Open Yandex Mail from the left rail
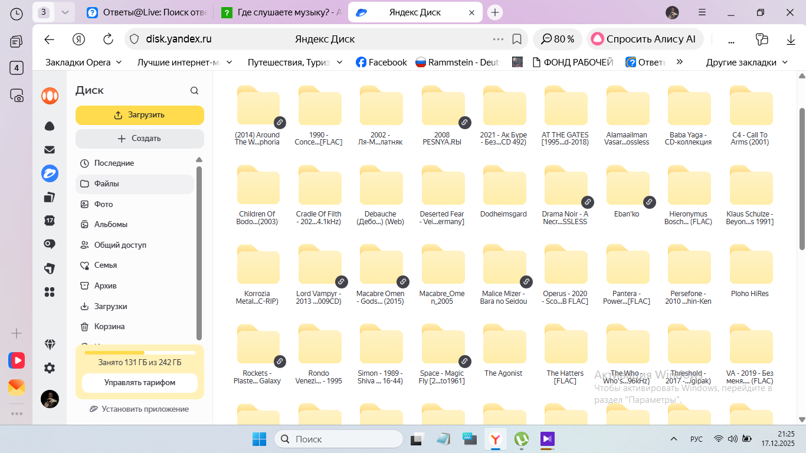Viewport: 806px width, 453px height. tap(50, 150)
